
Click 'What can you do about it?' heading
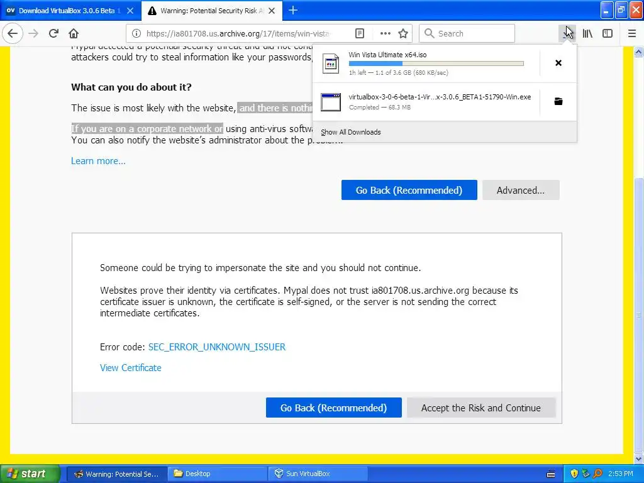coord(131,87)
